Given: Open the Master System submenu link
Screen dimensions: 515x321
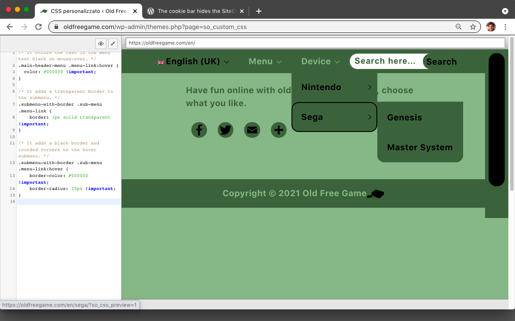Looking at the screenshot, I should 420,147.
